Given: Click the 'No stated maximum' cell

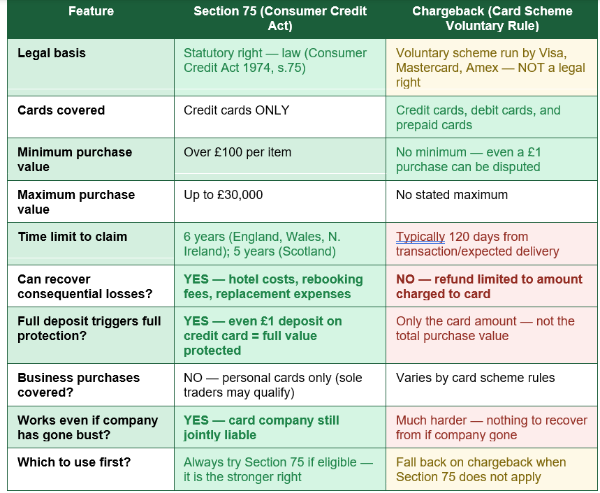Looking at the screenshot, I should coord(492,202).
